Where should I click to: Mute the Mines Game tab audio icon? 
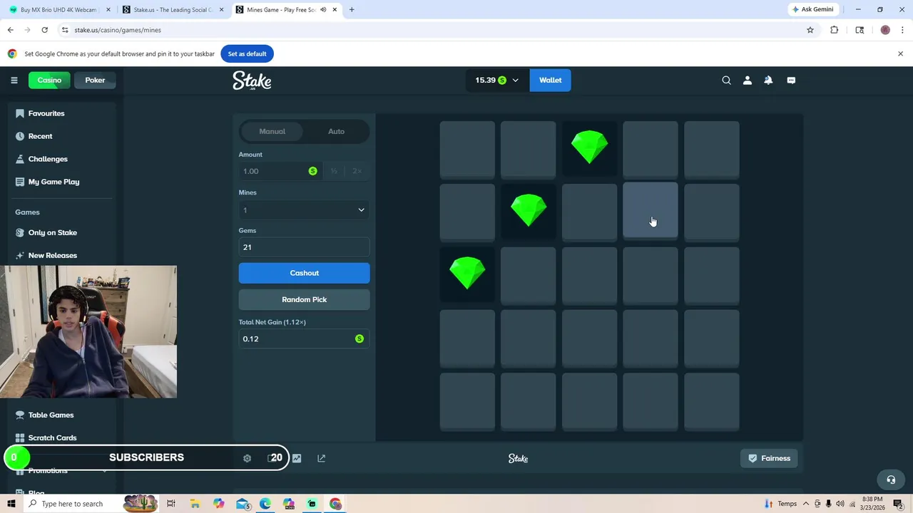(324, 10)
